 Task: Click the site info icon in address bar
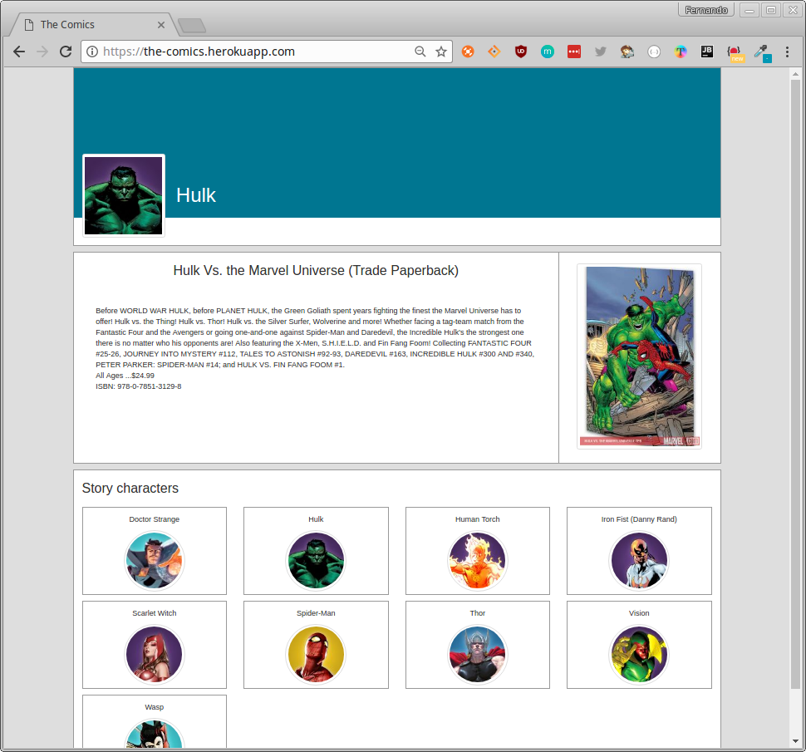[x=92, y=52]
